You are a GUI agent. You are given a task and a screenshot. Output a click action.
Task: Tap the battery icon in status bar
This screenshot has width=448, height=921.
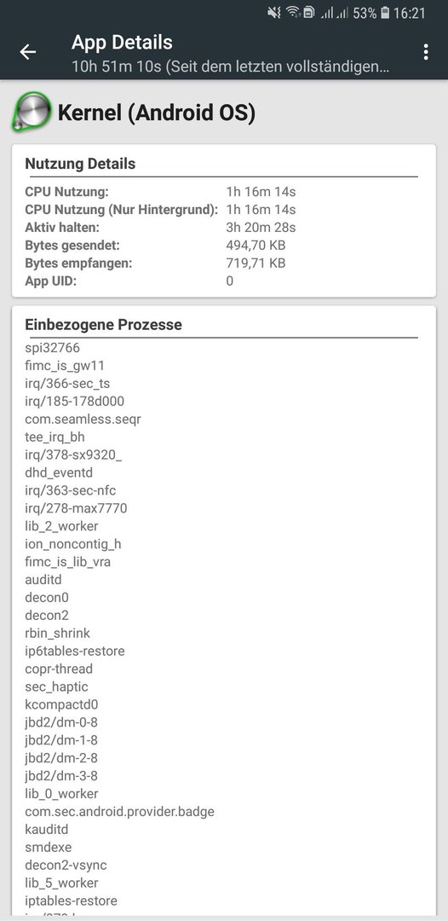point(385,13)
